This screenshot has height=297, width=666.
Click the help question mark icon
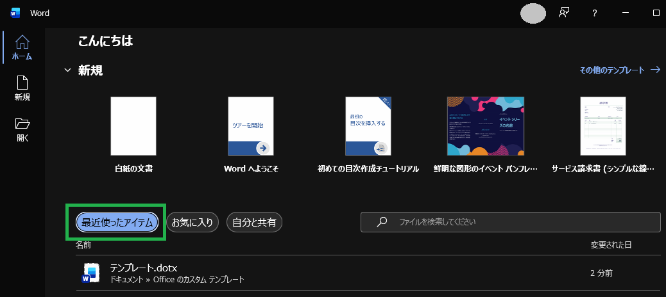coord(595,13)
